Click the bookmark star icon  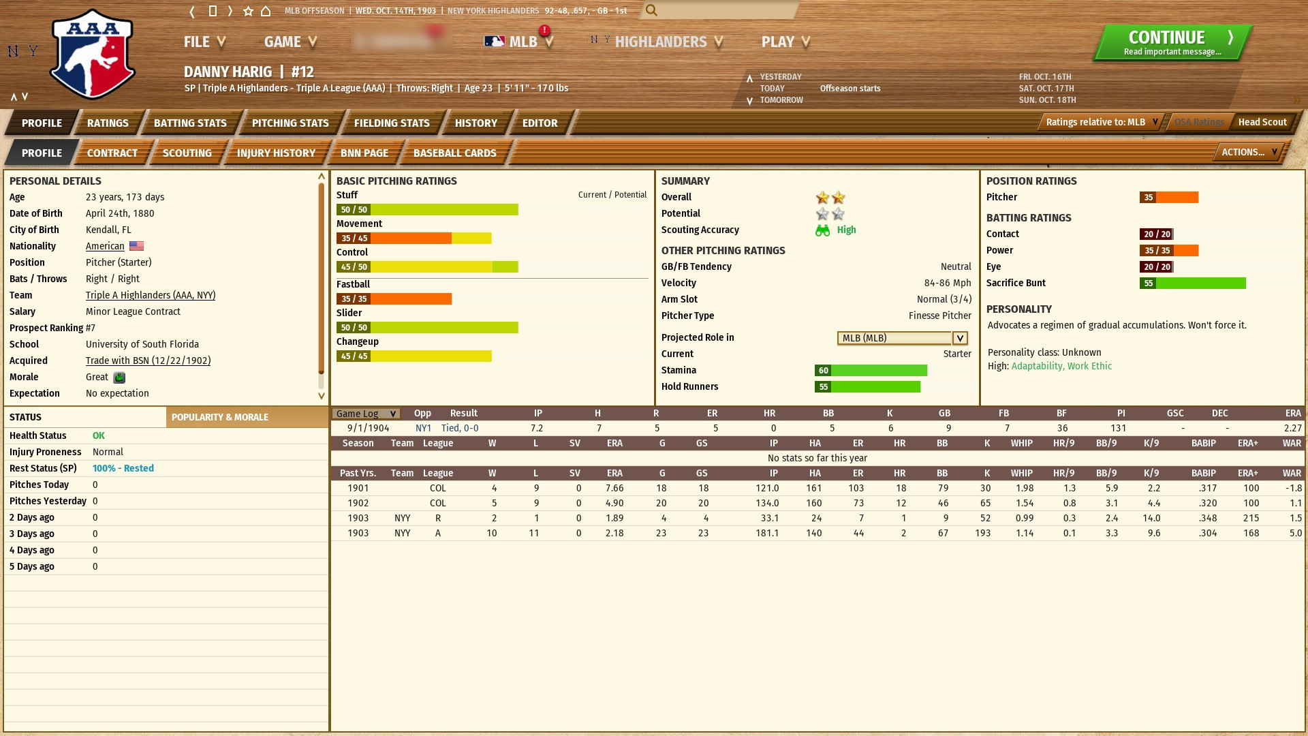(x=248, y=11)
